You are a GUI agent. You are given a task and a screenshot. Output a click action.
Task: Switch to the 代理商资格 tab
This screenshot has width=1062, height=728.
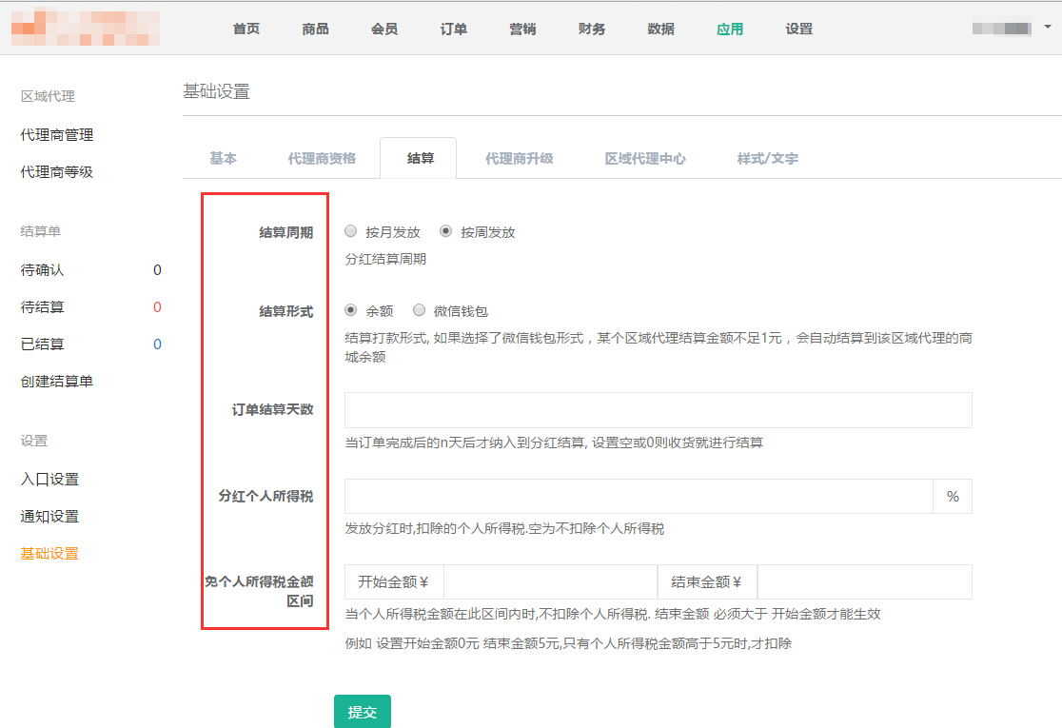tap(322, 158)
